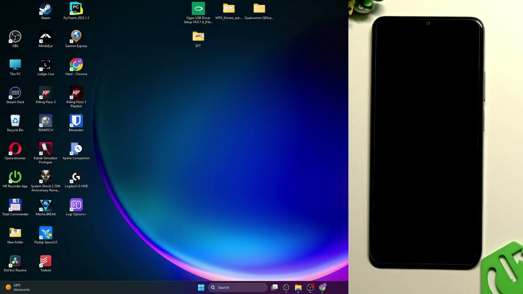523x294 pixels.
Task: Select the Killing Floor 3 shortcut
Action: [45, 96]
